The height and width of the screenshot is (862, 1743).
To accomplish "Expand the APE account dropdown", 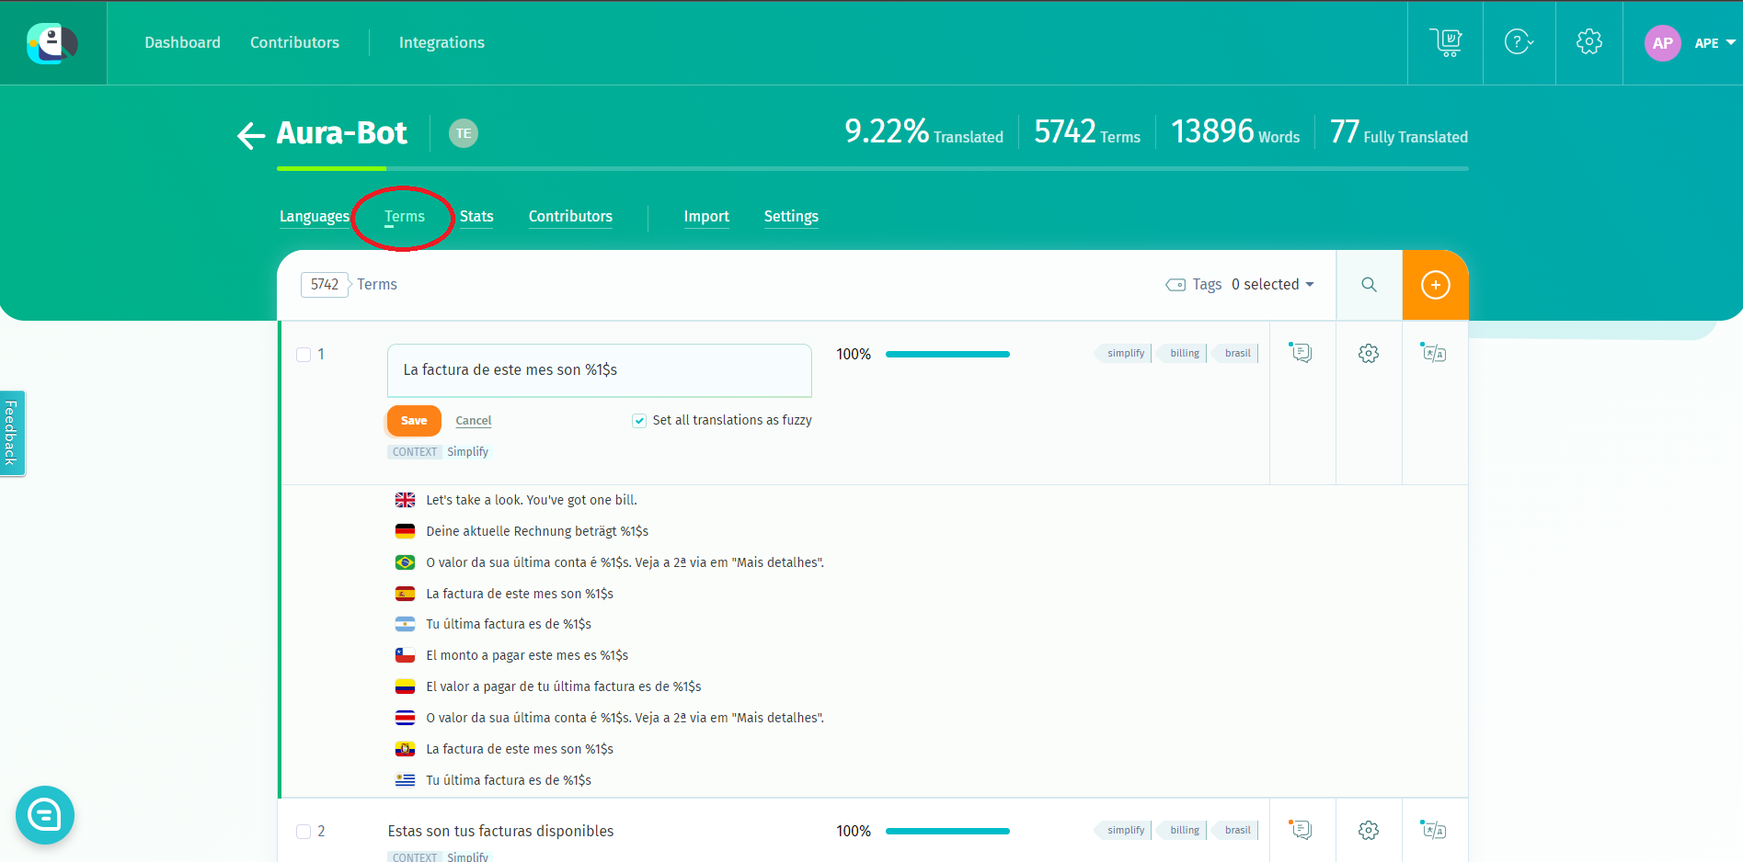I will pos(1715,43).
